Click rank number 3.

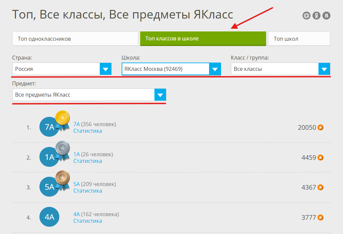[29, 187]
